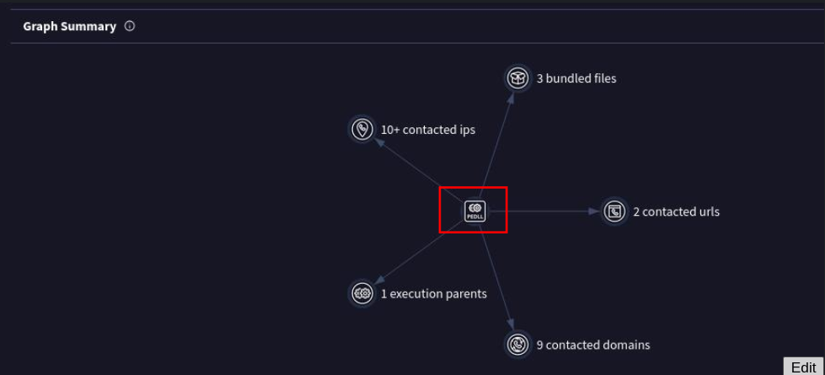Image resolution: width=825 pixels, height=375 pixels.
Task: Click the edge leading to contacted urls
Action: pyautogui.click(x=552, y=212)
